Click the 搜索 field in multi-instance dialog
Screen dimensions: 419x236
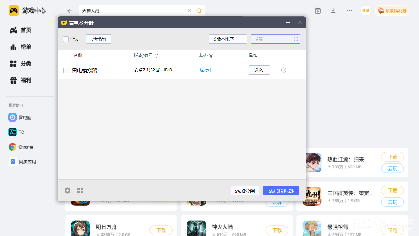[x=272, y=39]
